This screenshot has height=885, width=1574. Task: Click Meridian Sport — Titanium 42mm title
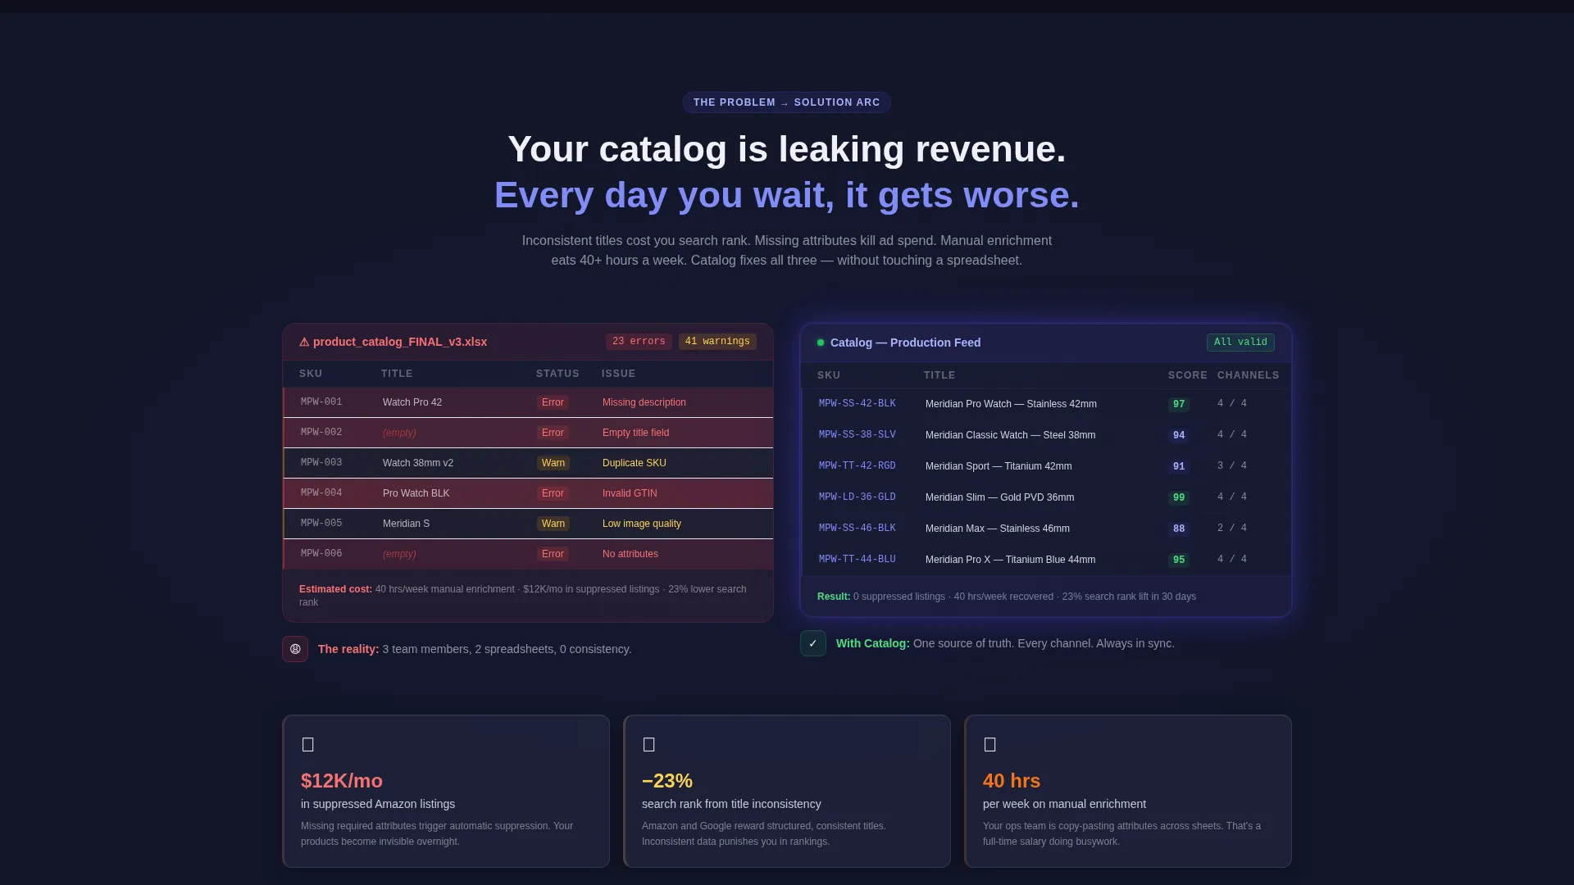pyautogui.click(x=999, y=466)
